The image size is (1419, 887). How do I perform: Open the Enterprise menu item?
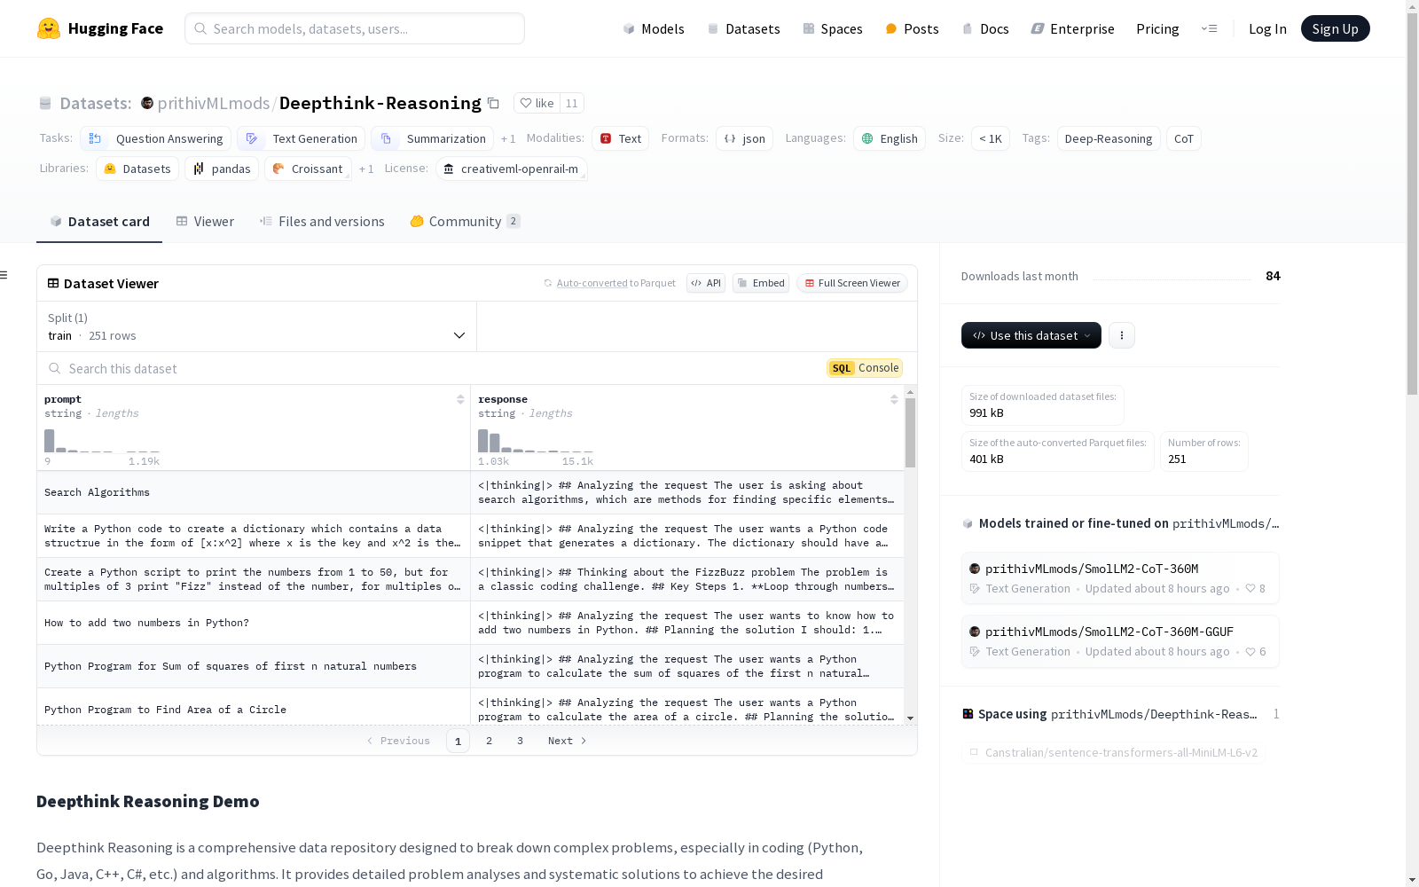pyautogui.click(x=1072, y=28)
